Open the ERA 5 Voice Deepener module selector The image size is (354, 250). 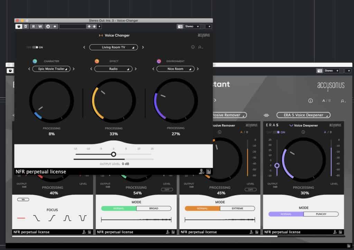pos(304,115)
